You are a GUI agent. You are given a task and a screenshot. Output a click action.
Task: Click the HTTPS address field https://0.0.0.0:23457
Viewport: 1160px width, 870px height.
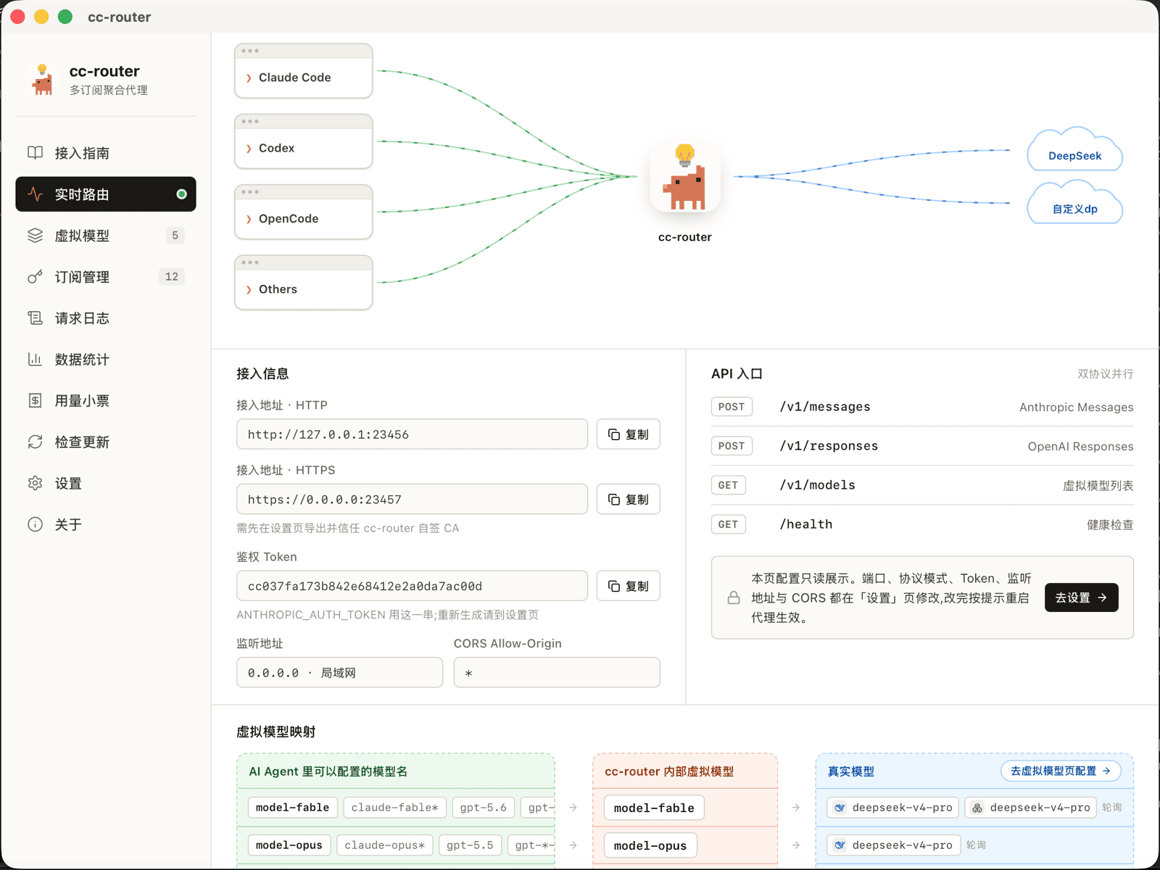click(x=412, y=500)
